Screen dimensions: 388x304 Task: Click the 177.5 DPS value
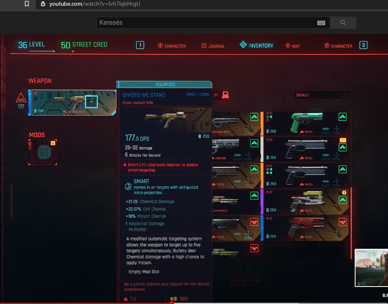137,138
